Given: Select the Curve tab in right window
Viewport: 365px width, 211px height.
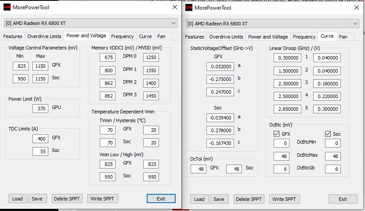Looking at the screenshot, I should point(327,36).
